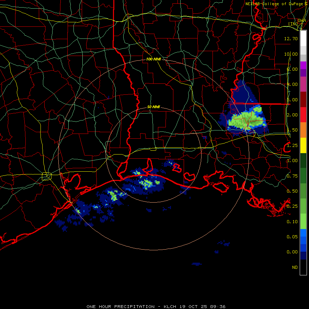Screen dimensions: 309x309
Task: Click the 0.05 legend value
Action: [292, 237]
